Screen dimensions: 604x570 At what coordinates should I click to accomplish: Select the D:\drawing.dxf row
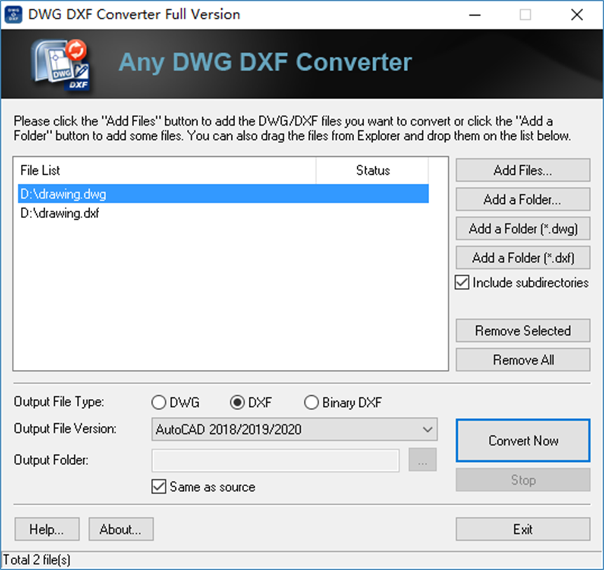(x=223, y=213)
